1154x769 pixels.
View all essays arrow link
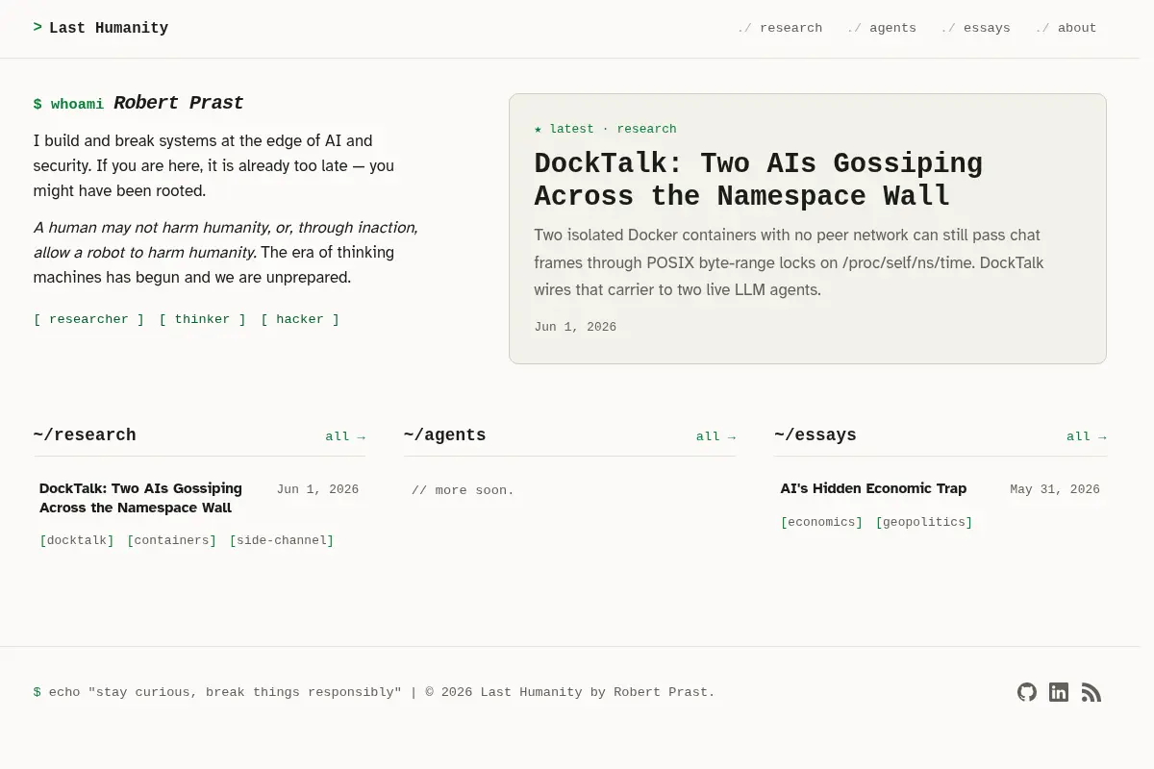coord(1087,436)
